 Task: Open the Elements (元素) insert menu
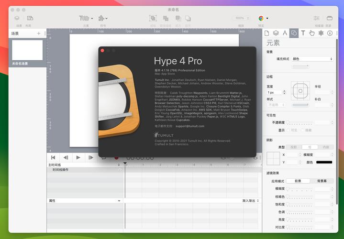[86, 18]
